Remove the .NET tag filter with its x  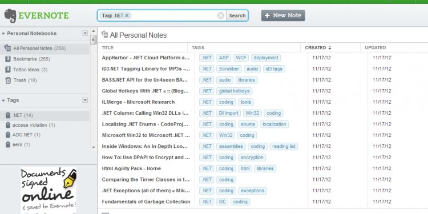coord(127,15)
